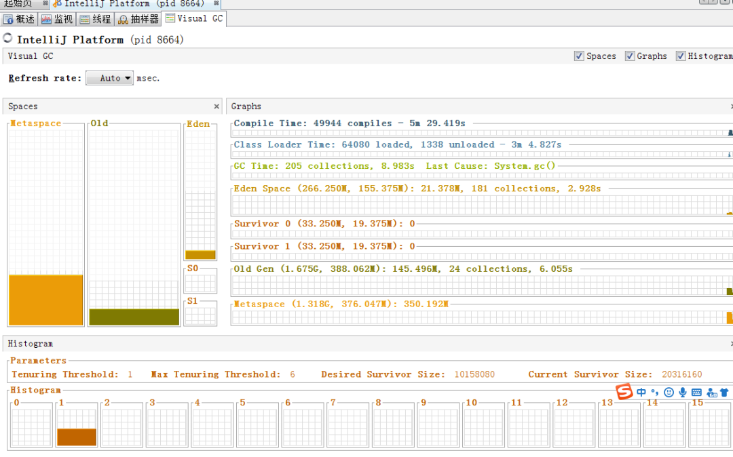Go to the 抽样器 sampler tab
733x457 pixels.
pyautogui.click(x=138, y=19)
